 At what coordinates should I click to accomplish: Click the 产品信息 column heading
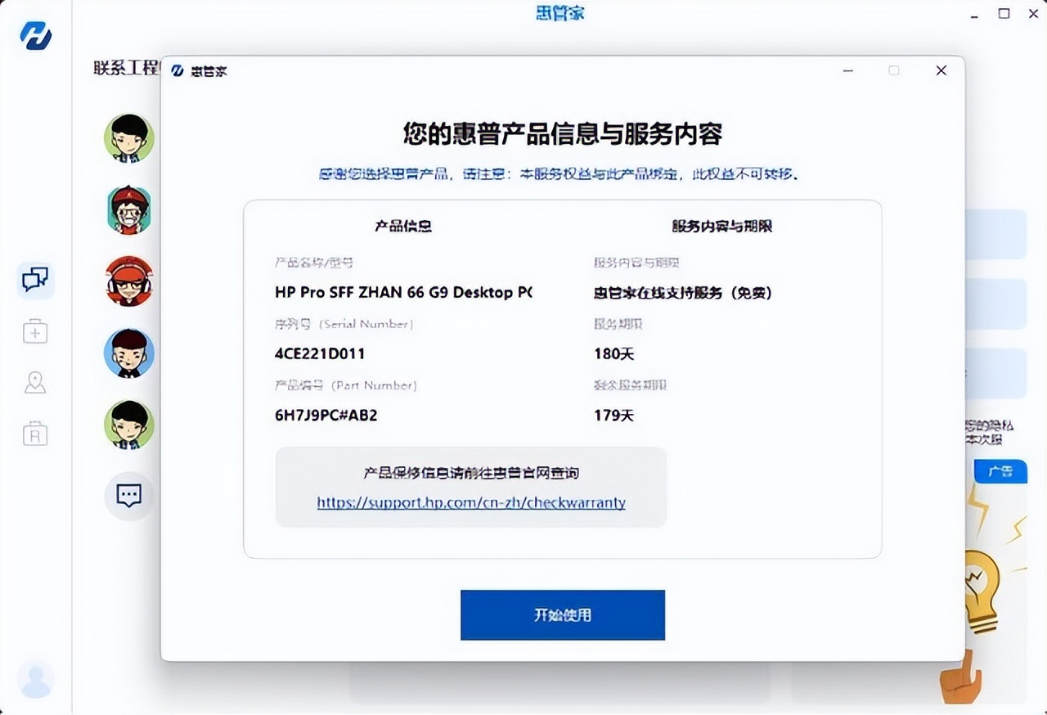[x=403, y=226]
